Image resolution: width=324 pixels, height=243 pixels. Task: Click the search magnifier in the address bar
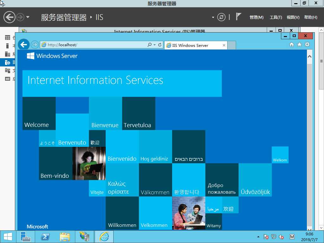(149, 45)
